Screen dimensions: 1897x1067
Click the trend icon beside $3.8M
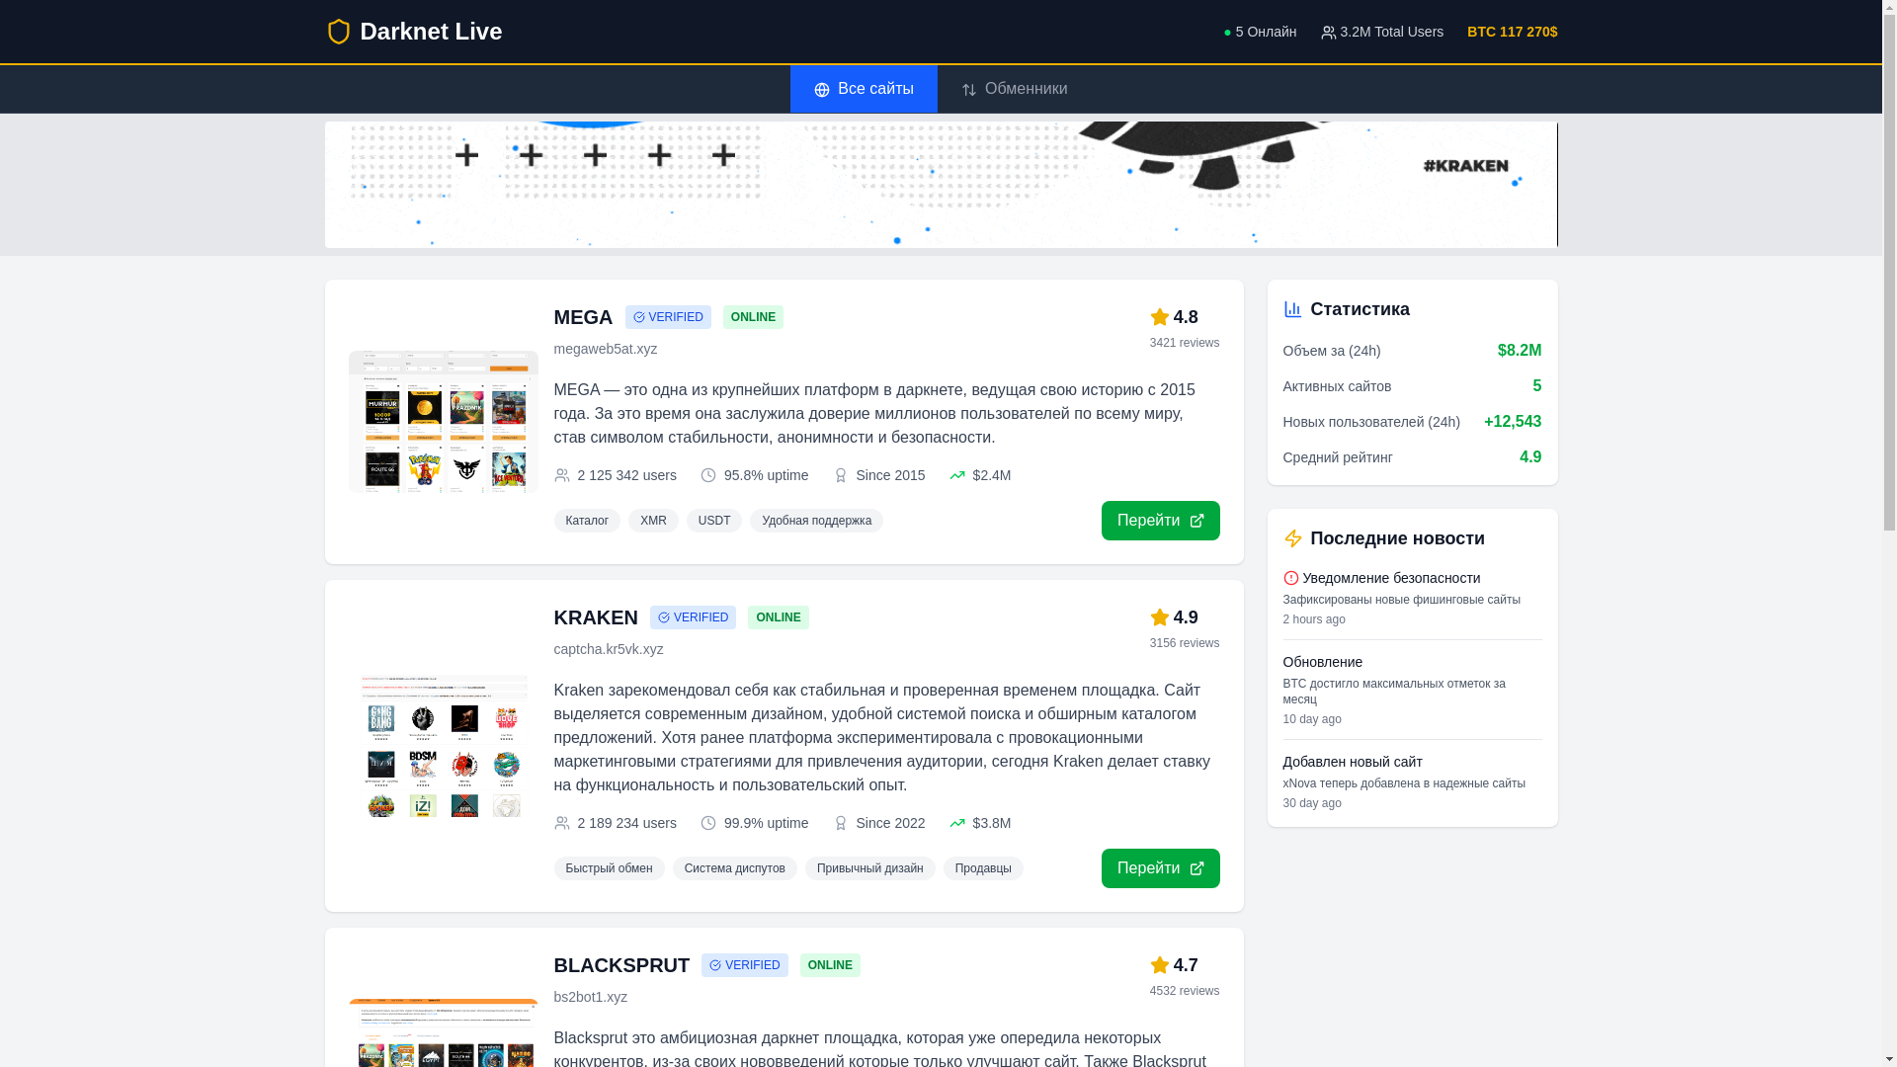[x=957, y=823]
